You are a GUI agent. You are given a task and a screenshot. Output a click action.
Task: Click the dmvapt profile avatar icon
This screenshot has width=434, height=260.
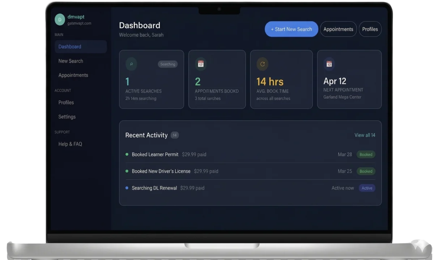[60, 19]
